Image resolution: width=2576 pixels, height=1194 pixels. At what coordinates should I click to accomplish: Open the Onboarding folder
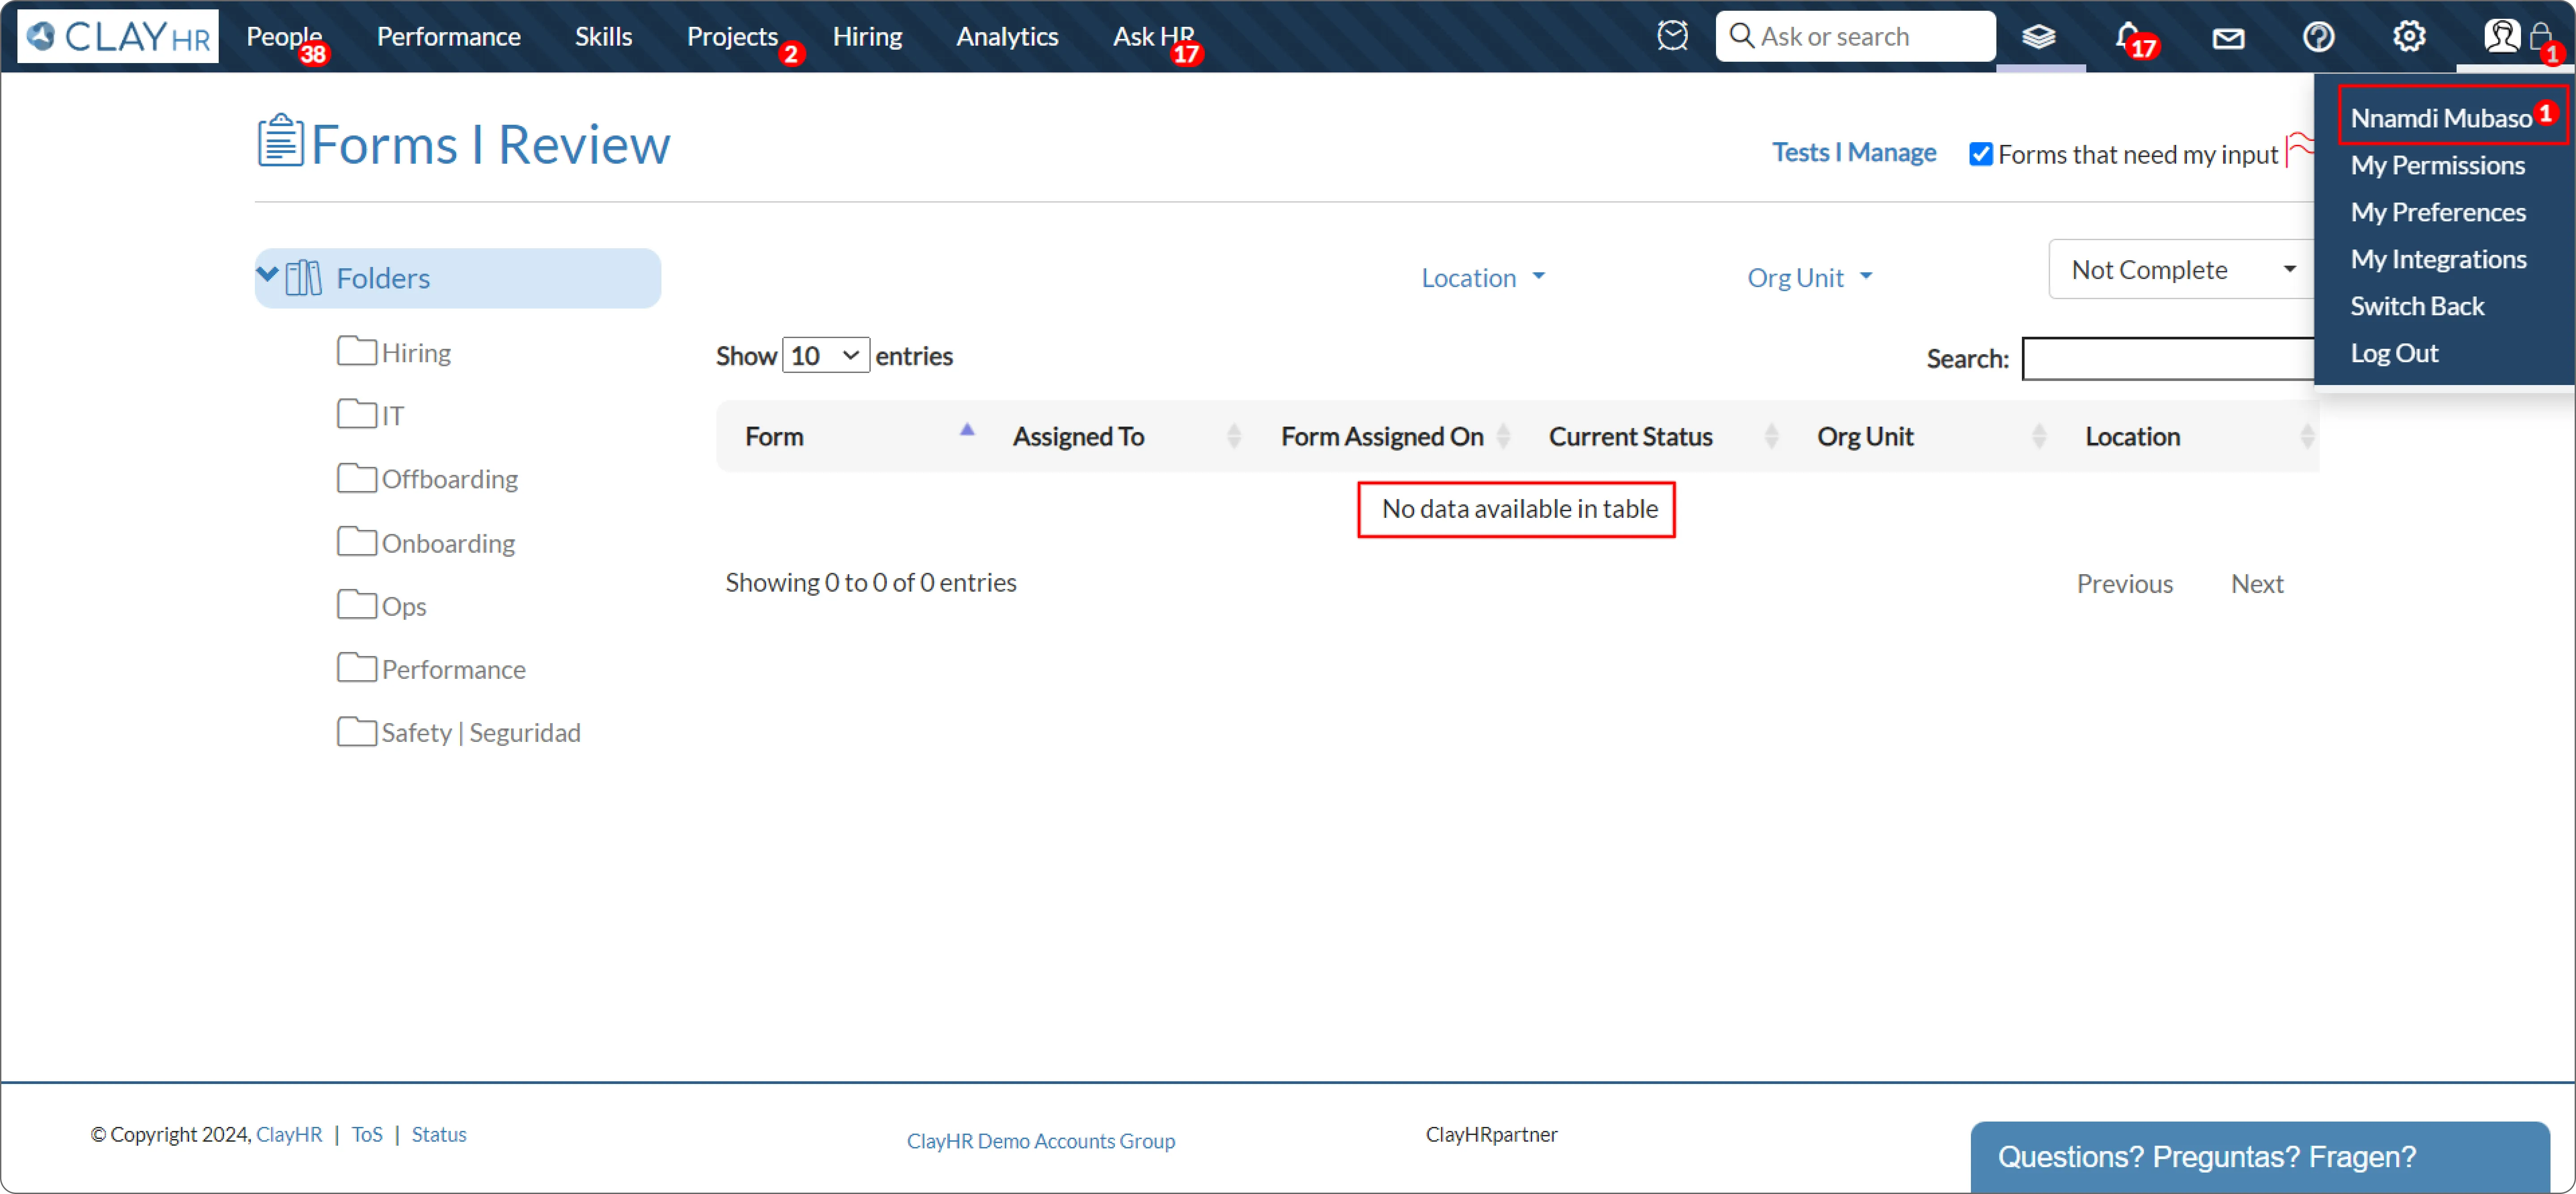click(x=447, y=543)
